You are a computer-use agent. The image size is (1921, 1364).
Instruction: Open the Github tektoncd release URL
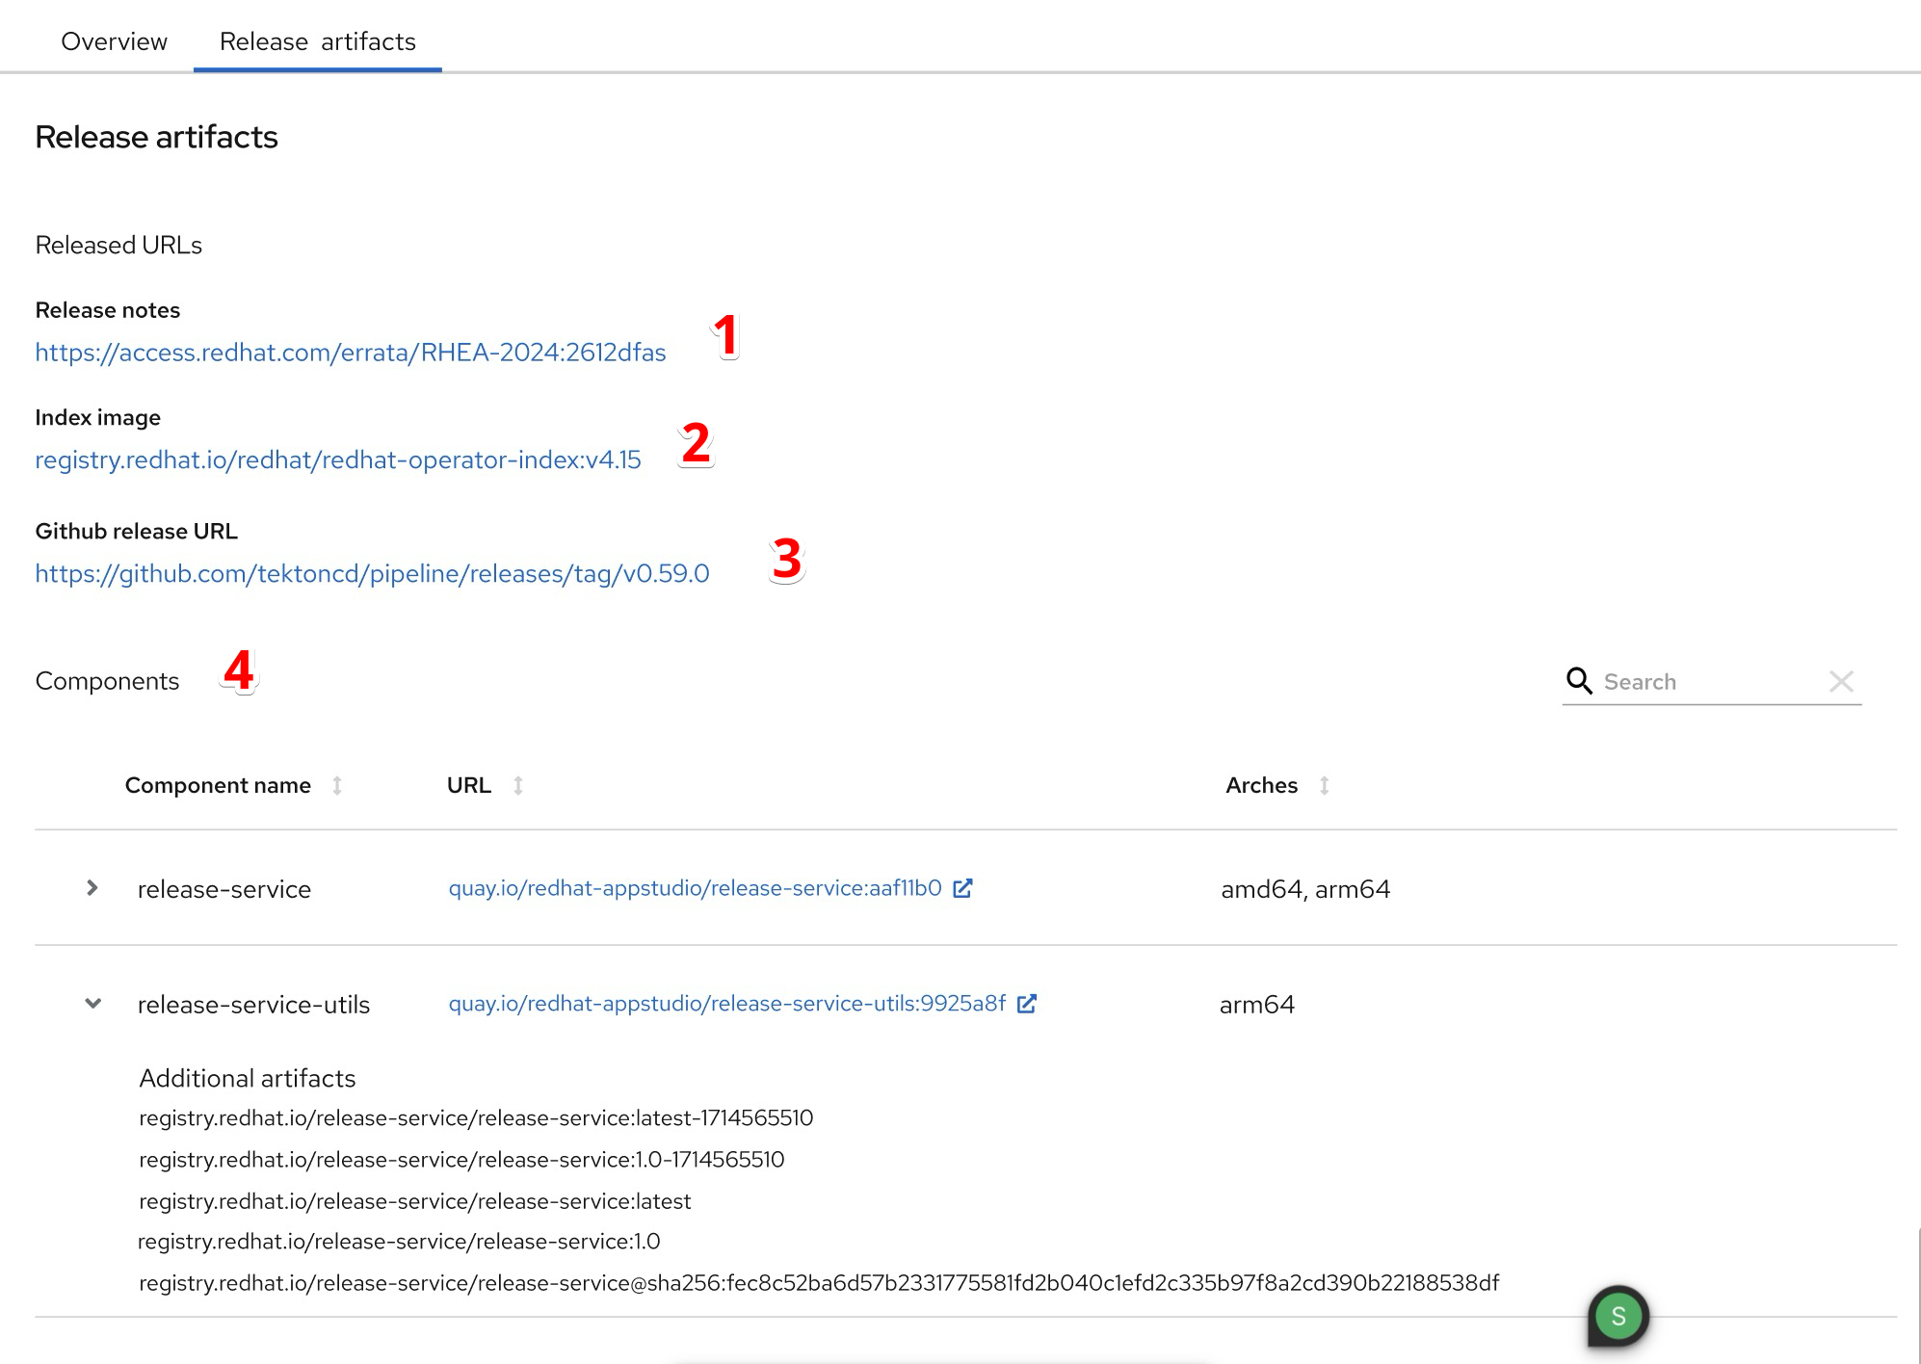tap(372, 574)
